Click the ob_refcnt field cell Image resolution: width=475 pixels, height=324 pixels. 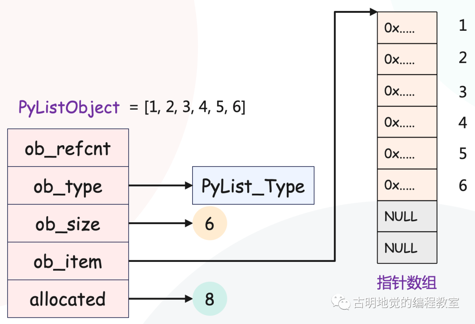tap(68, 148)
